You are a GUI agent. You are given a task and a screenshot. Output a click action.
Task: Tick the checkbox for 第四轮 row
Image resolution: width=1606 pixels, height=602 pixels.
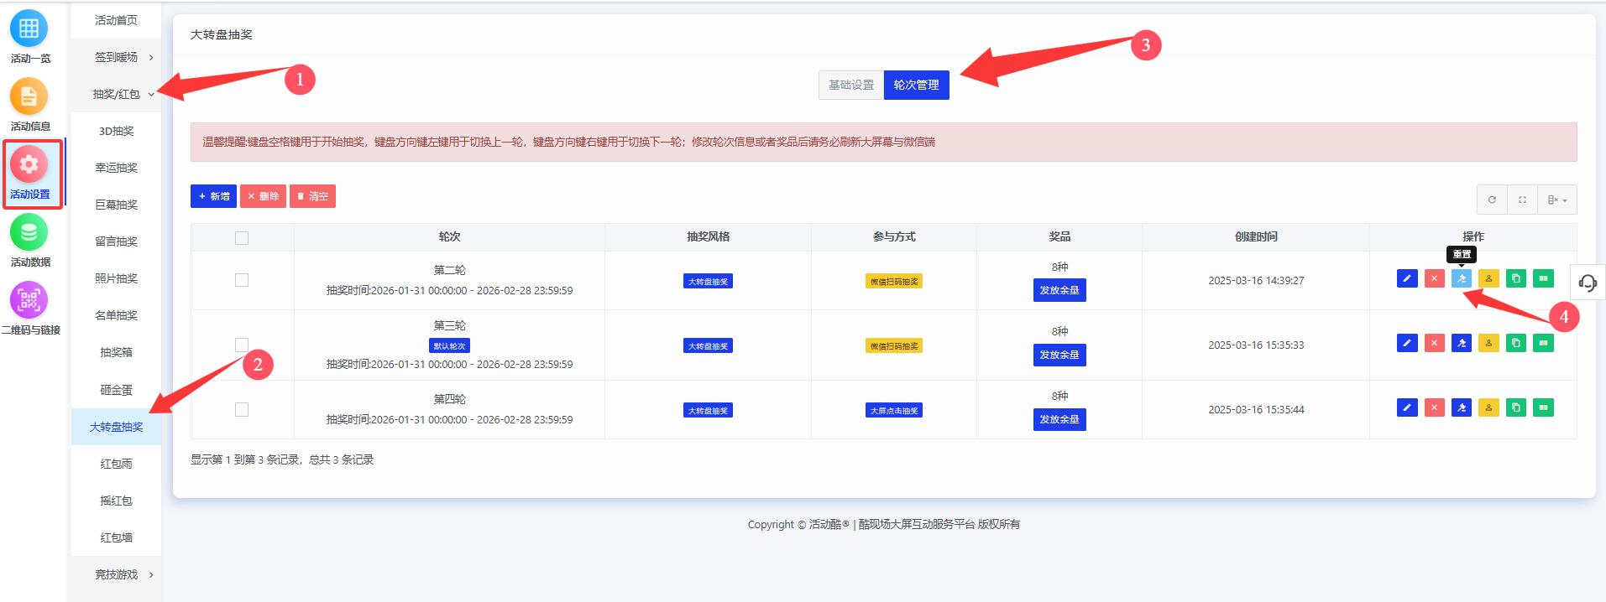pyautogui.click(x=242, y=409)
